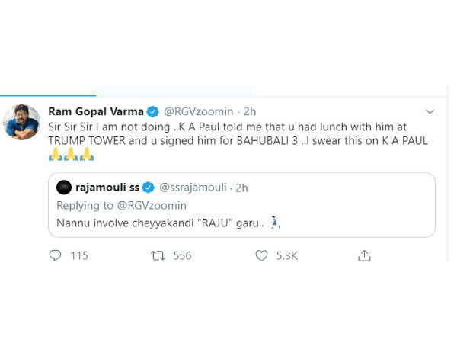
Task: Open the share tweet icon
Action: pos(365,255)
